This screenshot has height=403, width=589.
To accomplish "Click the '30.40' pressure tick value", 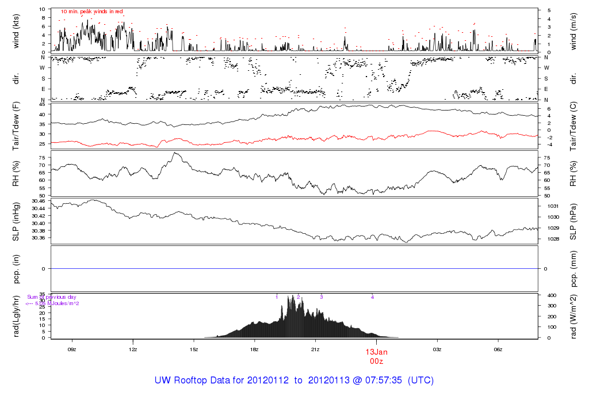I will click(x=39, y=223).
